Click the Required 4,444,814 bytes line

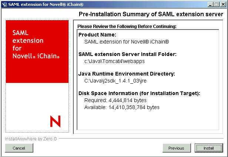[115, 100]
